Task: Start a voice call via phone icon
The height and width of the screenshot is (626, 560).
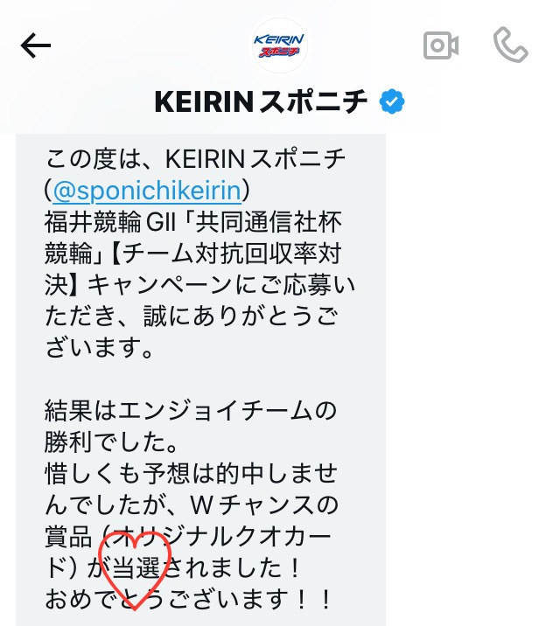Action: click(510, 45)
